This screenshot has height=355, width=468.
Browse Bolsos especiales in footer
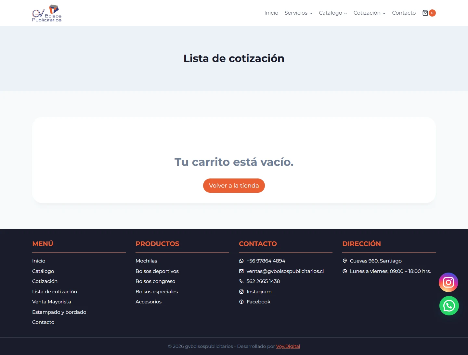(x=157, y=292)
